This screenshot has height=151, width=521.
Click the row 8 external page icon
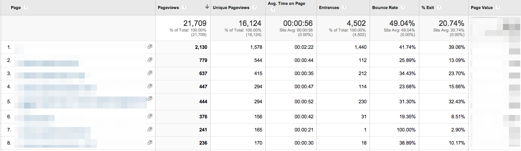150,142
